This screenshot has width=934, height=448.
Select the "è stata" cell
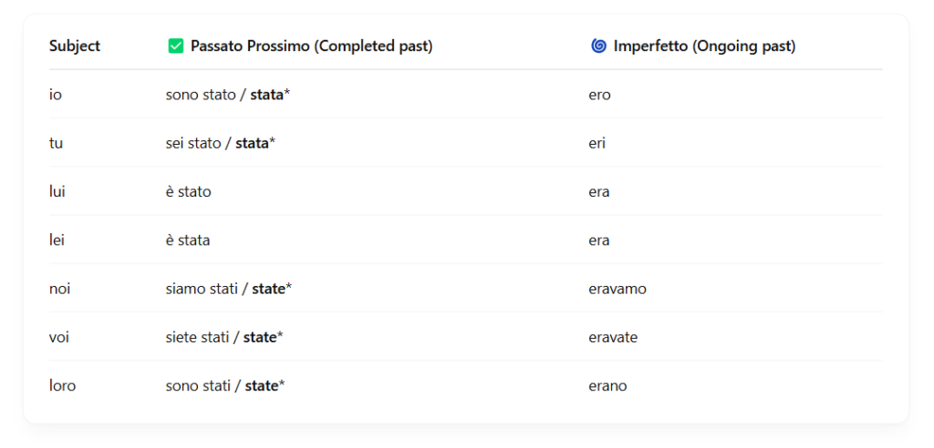[188, 240]
